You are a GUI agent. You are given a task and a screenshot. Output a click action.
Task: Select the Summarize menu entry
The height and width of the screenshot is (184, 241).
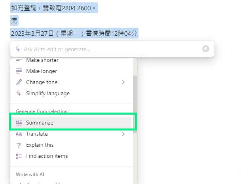(x=40, y=123)
